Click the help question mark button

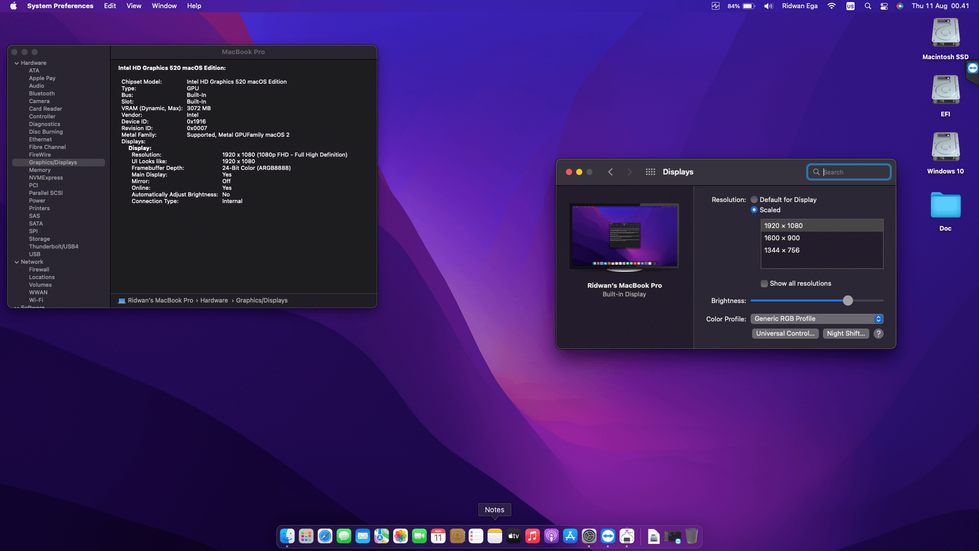click(x=878, y=334)
